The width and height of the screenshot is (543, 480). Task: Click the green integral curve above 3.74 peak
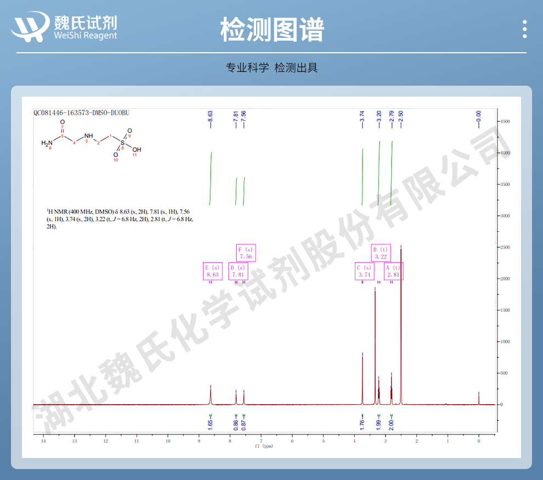[362, 177]
